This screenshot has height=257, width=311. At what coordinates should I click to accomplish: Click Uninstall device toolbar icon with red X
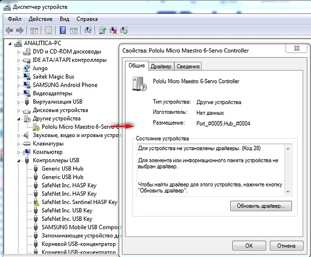tap(114, 30)
